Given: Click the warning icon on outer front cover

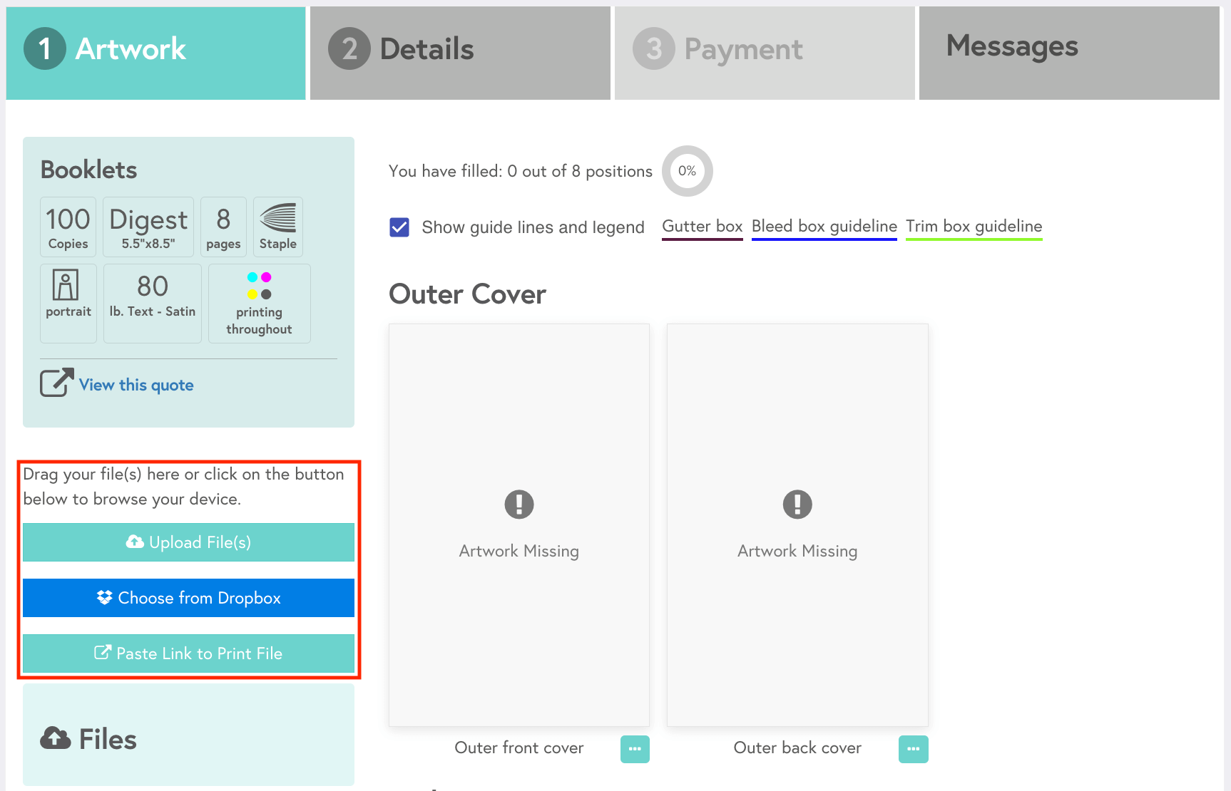Looking at the screenshot, I should click(519, 505).
